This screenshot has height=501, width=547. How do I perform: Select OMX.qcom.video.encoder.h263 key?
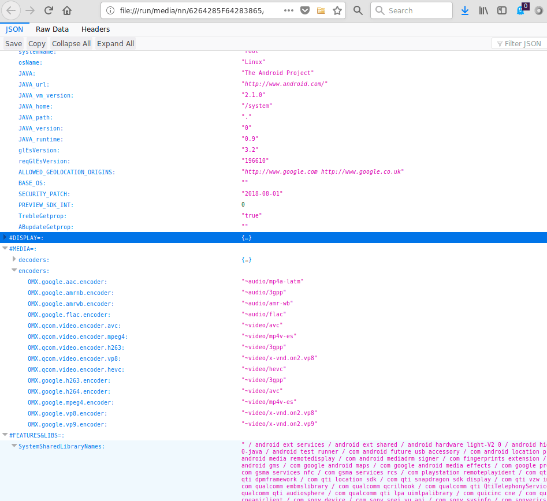click(x=76, y=347)
